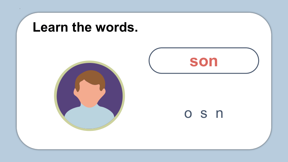Image resolution: width=288 pixels, height=162 pixels.
Task: Click the "Learn the words." heading
Action: coord(85,27)
